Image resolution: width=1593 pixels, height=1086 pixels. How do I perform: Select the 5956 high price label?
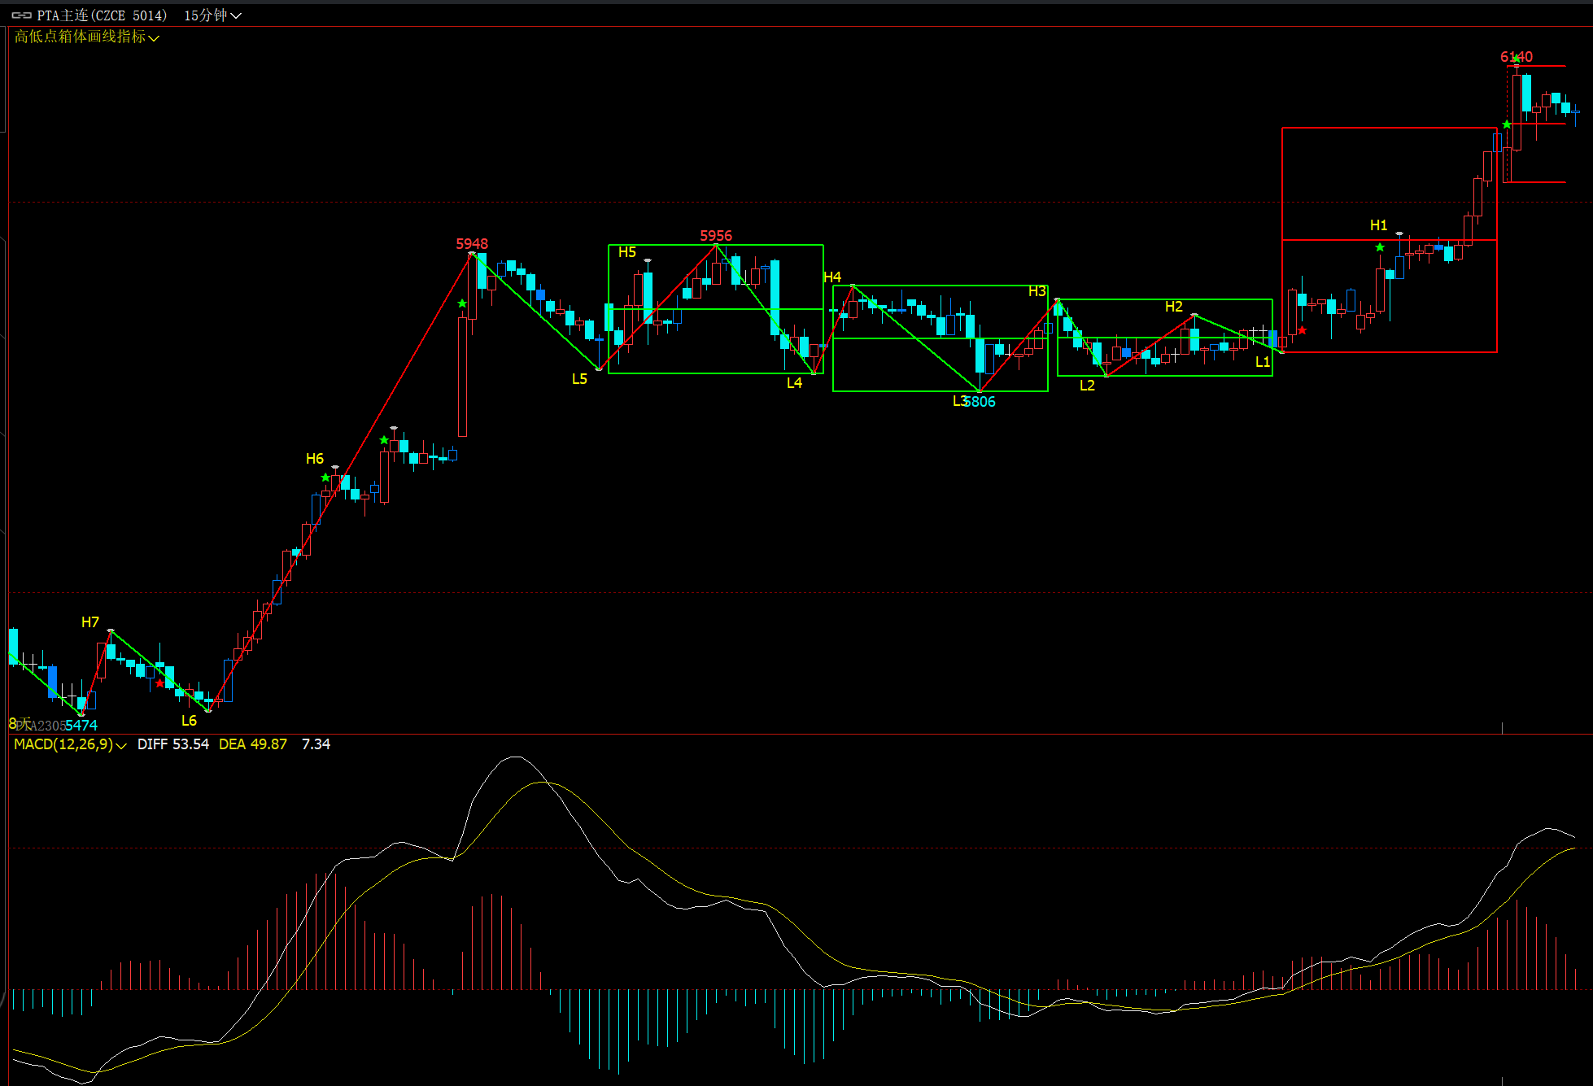[716, 236]
